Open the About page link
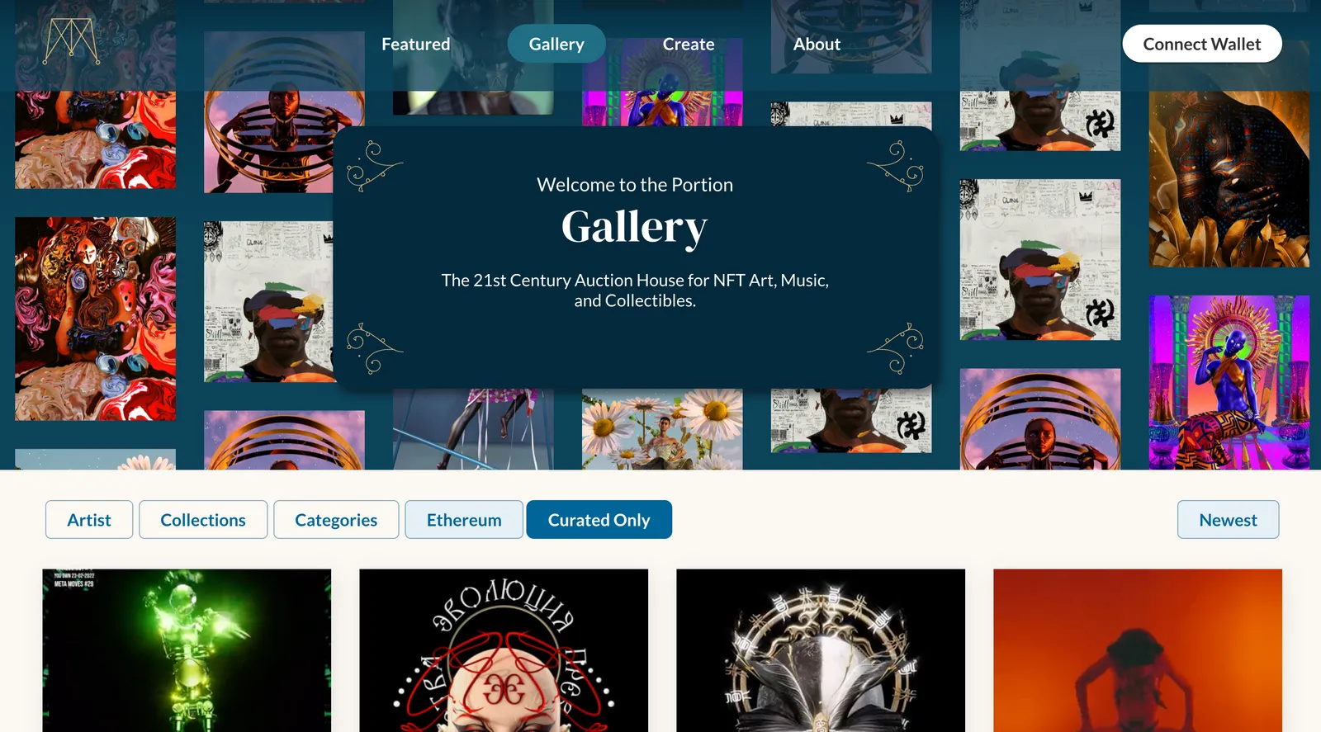The height and width of the screenshot is (732, 1321). pos(817,44)
